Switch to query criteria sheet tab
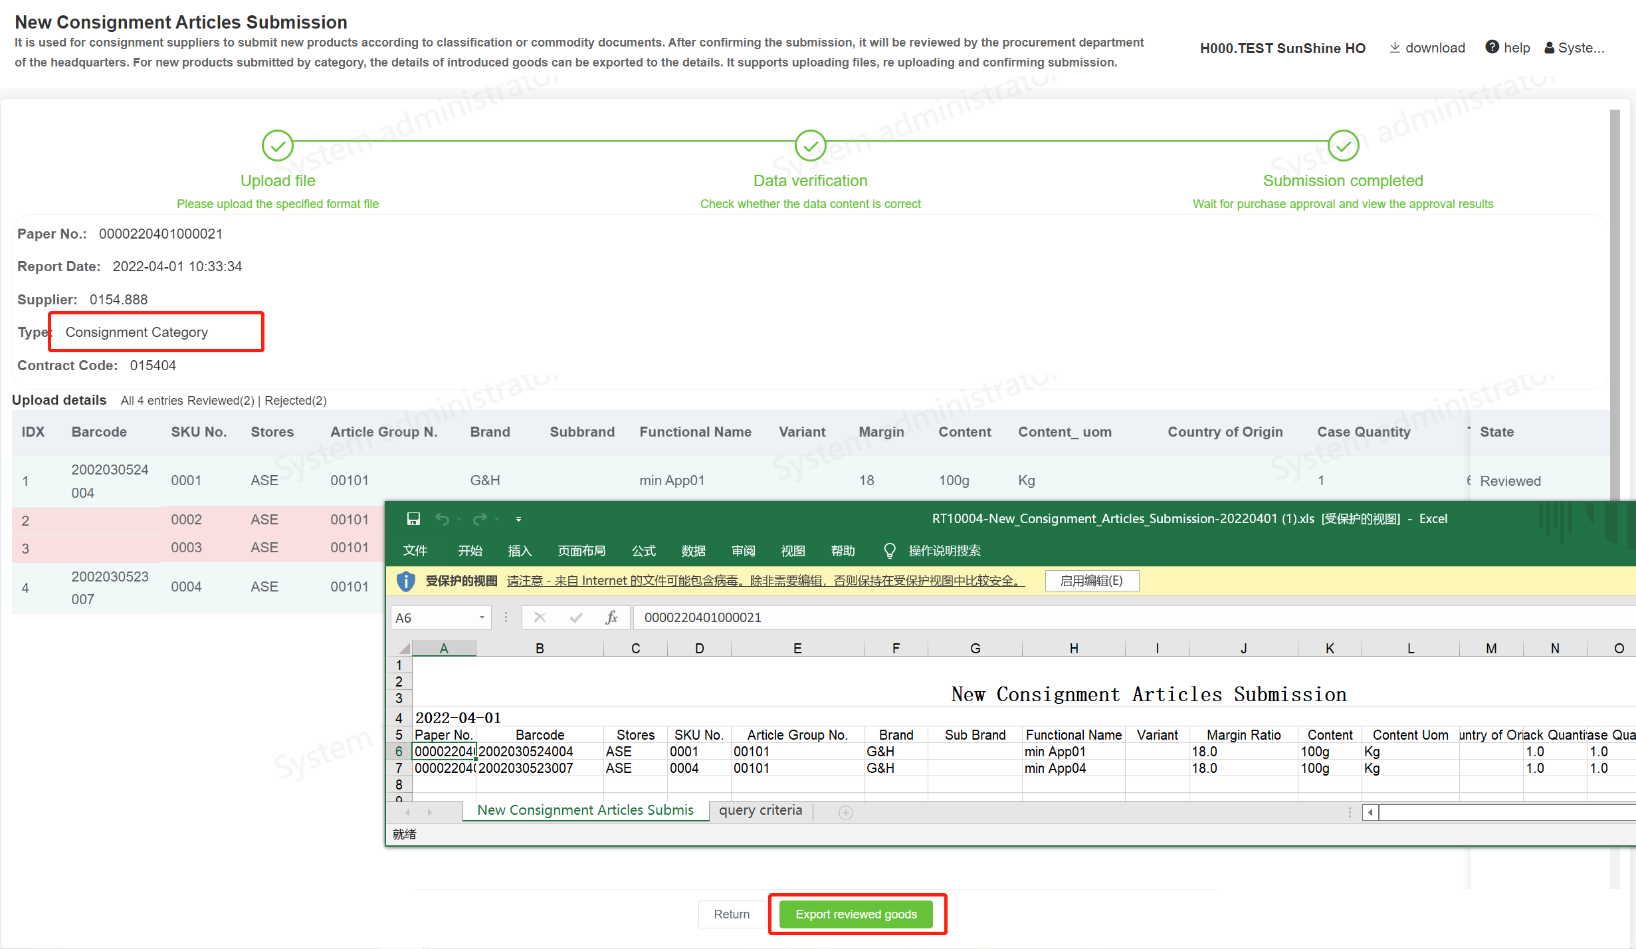The width and height of the screenshot is (1636, 949). click(760, 810)
